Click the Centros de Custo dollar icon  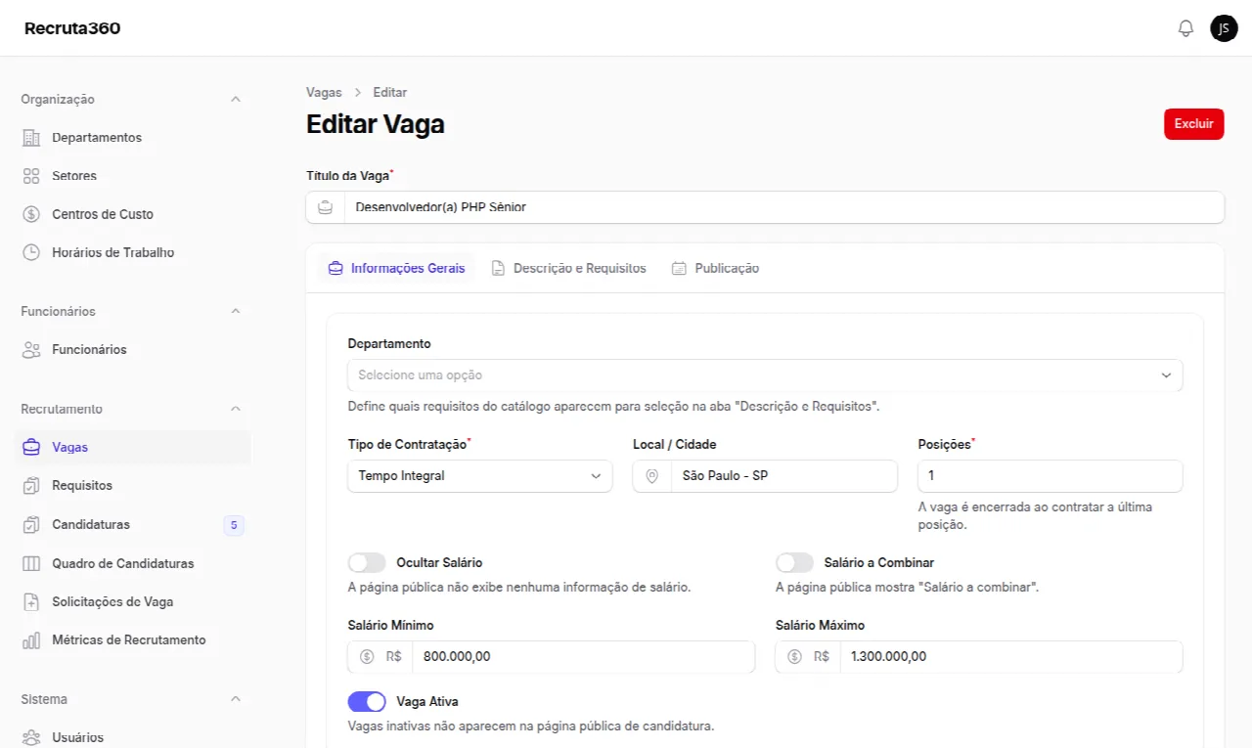point(31,214)
